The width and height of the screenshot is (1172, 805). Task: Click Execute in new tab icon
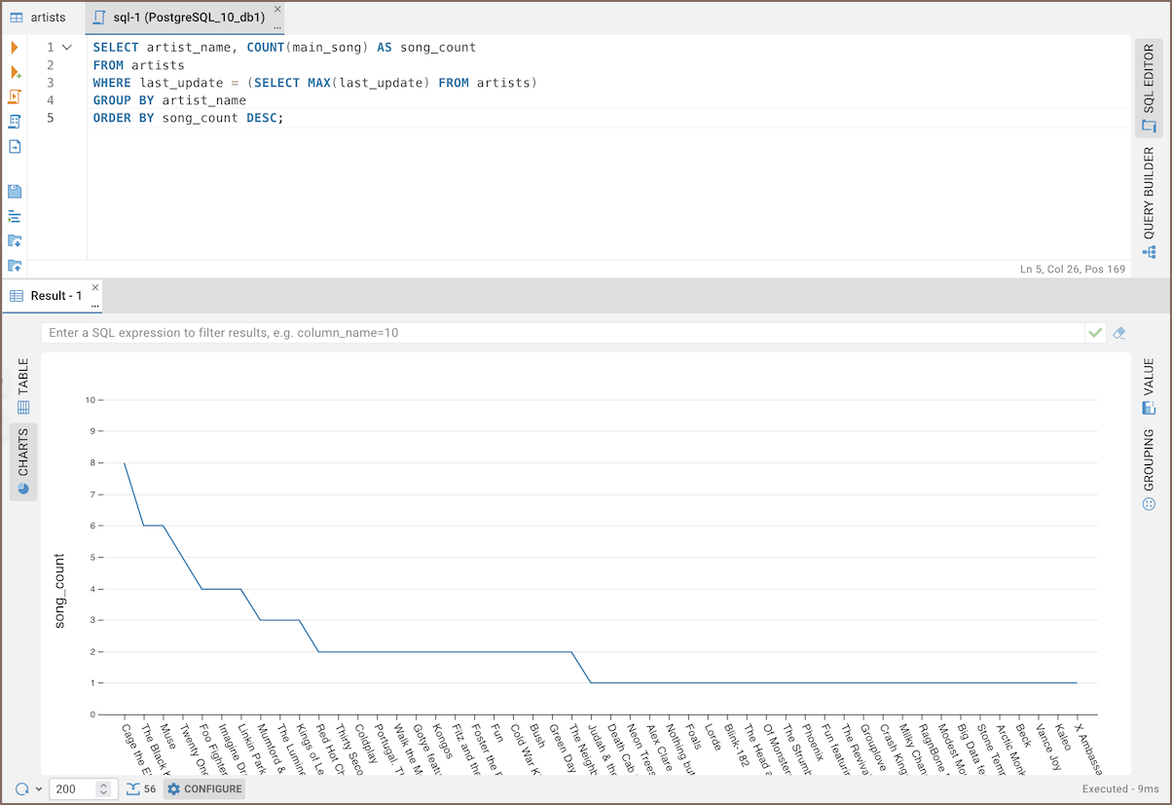pos(15,72)
